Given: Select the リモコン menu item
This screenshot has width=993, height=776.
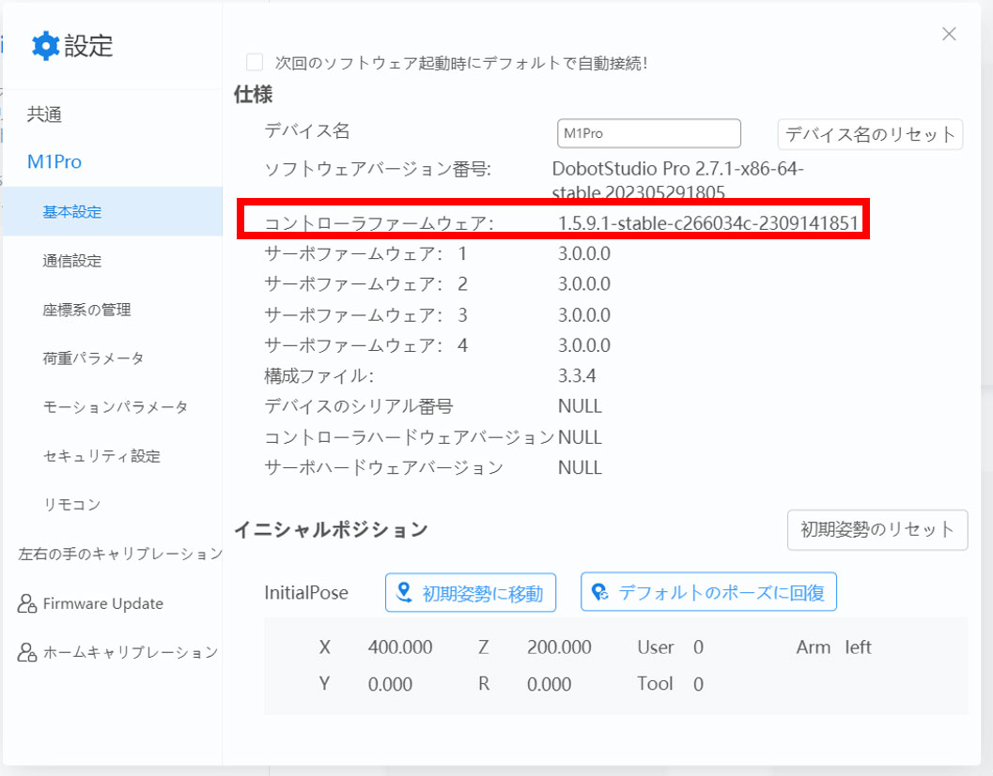Looking at the screenshot, I should pos(72,505).
